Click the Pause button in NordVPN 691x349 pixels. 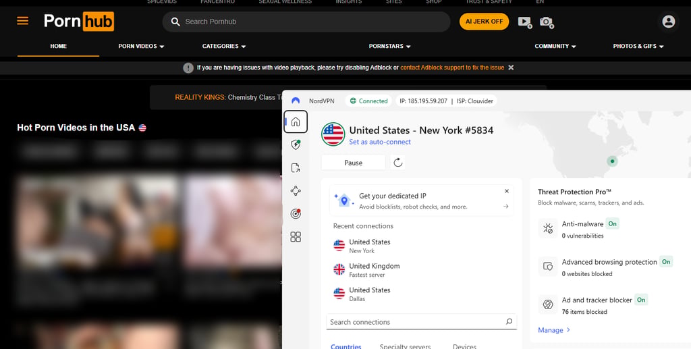(354, 163)
